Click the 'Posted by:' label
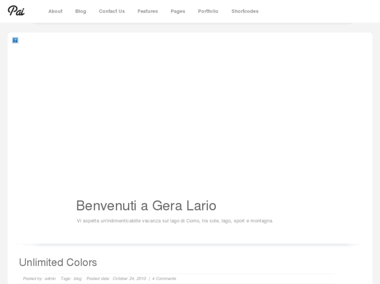 (x=33, y=278)
